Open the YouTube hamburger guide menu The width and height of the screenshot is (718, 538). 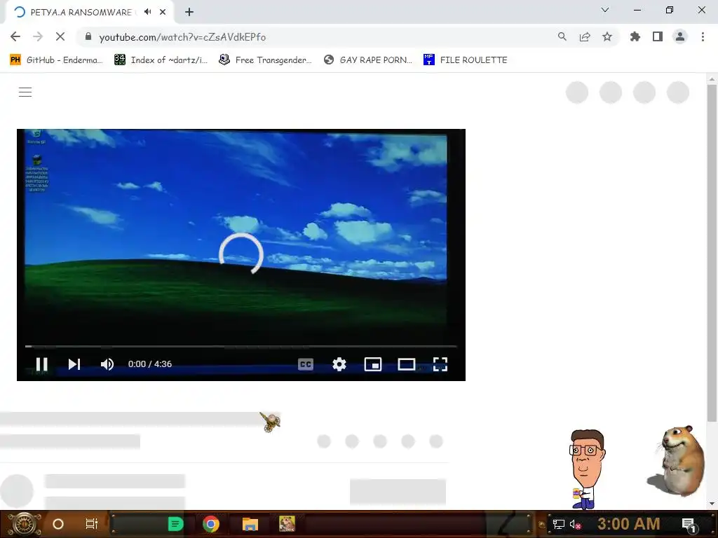pyautogui.click(x=25, y=92)
